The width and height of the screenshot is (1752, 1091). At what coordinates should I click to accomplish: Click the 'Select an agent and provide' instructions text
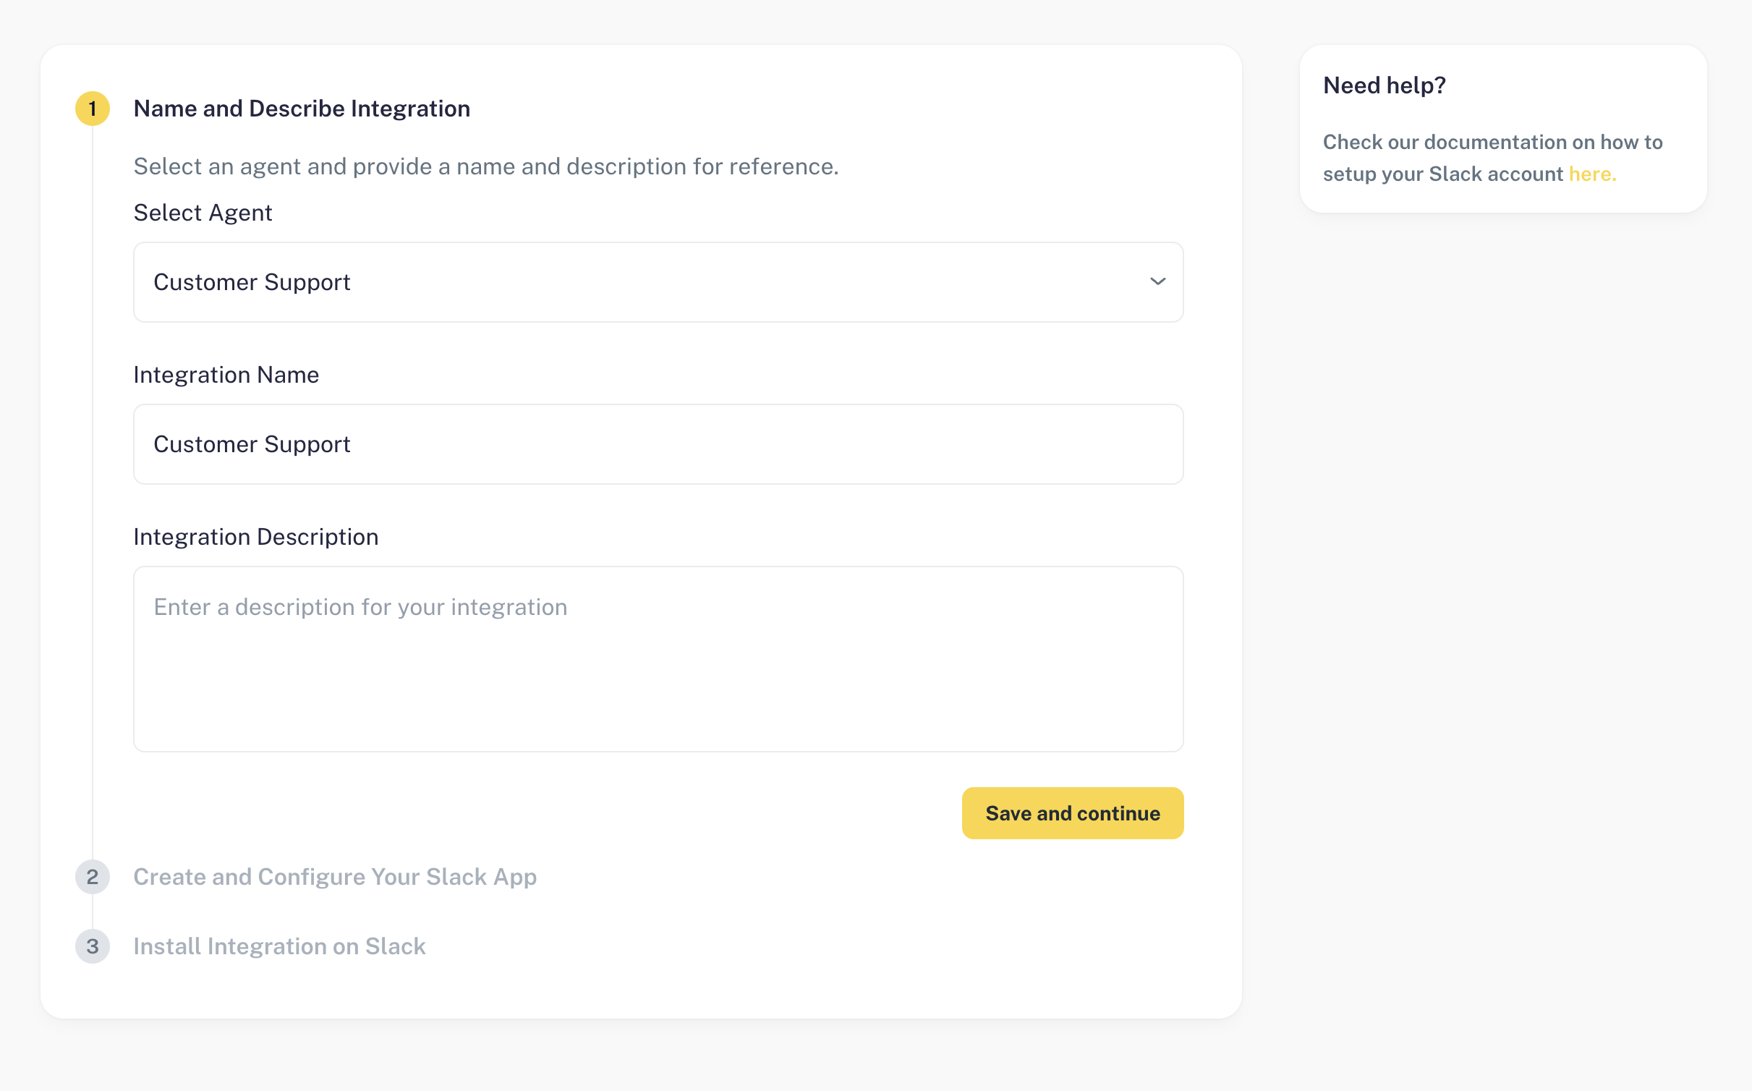pos(485,166)
